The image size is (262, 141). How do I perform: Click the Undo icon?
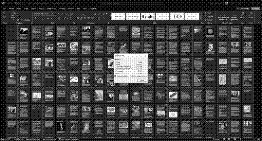[x=4, y=13]
